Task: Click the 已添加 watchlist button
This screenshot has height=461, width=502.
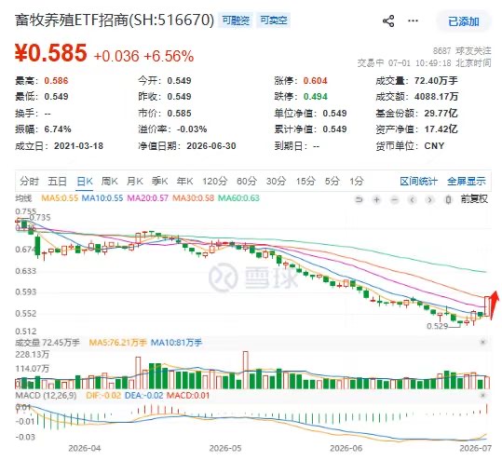Action: coord(463,21)
